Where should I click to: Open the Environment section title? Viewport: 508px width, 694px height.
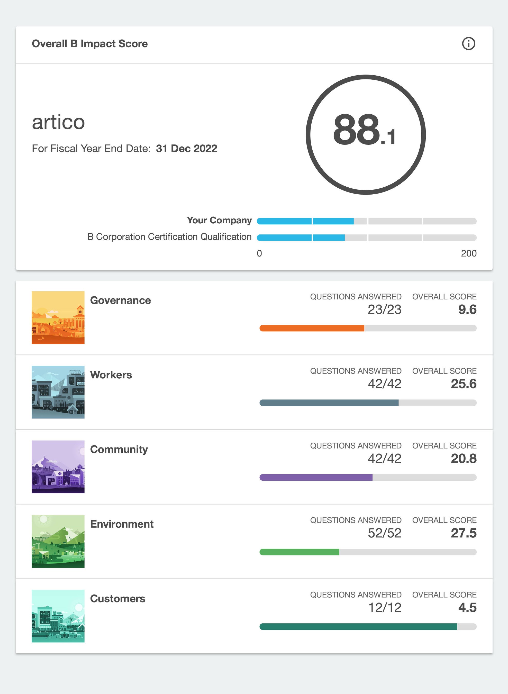121,524
